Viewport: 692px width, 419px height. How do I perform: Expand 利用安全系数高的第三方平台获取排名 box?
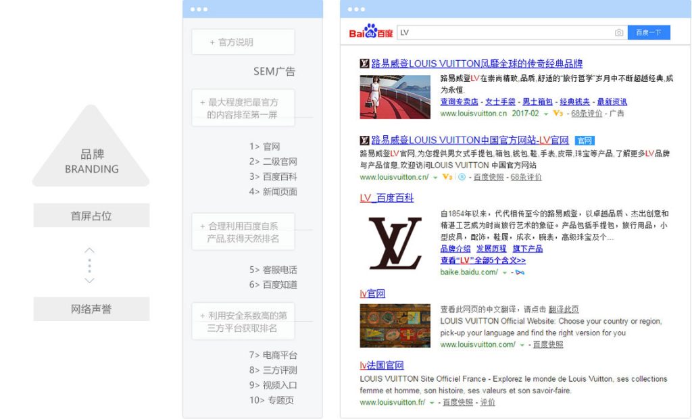pyautogui.click(x=243, y=322)
